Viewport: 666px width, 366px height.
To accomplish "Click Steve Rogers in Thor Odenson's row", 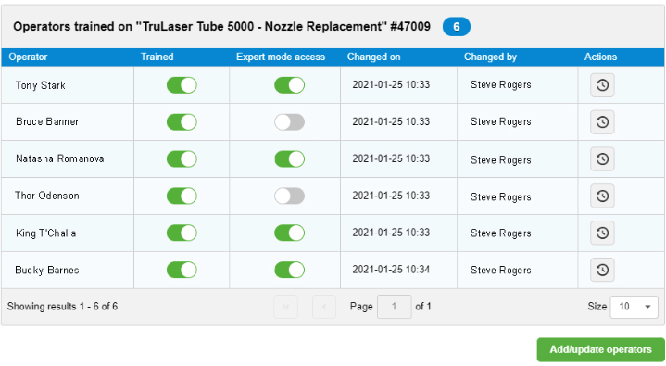I will [x=501, y=196].
